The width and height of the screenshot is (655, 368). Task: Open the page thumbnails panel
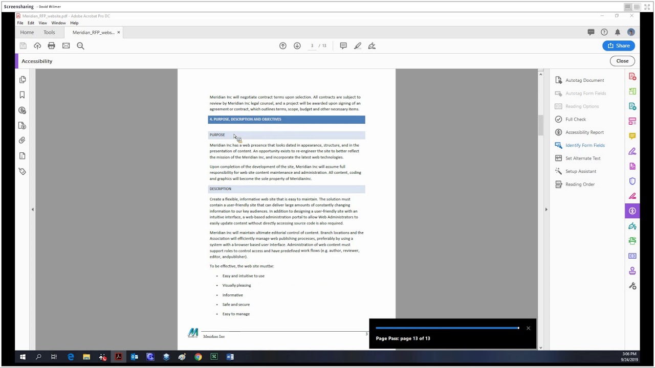[x=23, y=80]
